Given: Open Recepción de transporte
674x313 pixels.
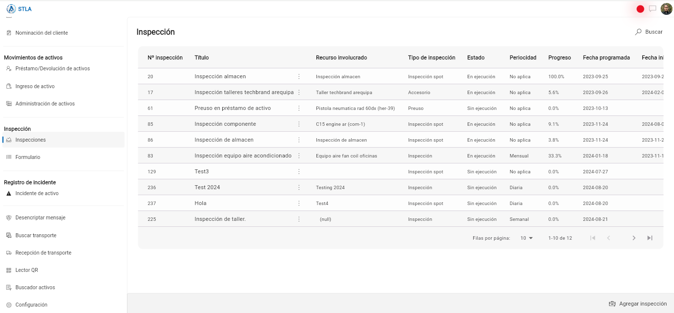Looking at the screenshot, I should point(43,253).
